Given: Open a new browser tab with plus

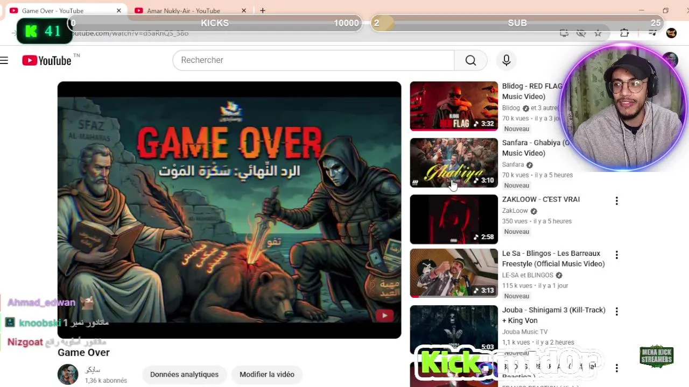Looking at the screenshot, I should coord(263,11).
